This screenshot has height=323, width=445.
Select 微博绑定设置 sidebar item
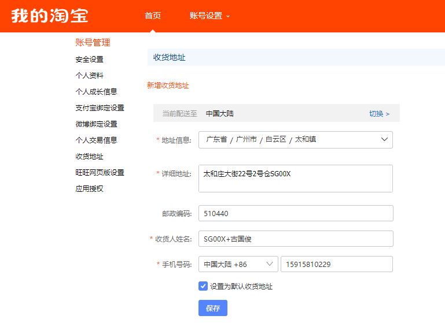[x=96, y=124]
